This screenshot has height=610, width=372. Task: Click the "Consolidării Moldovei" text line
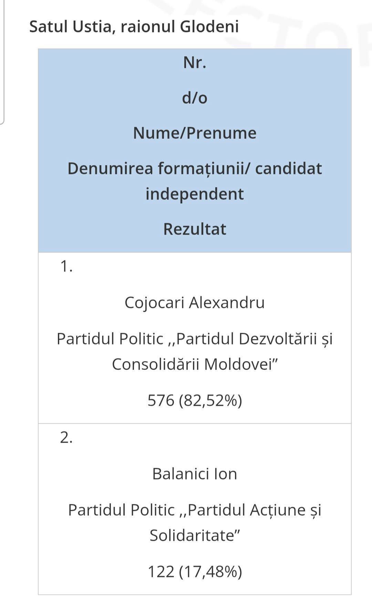click(x=195, y=364)
